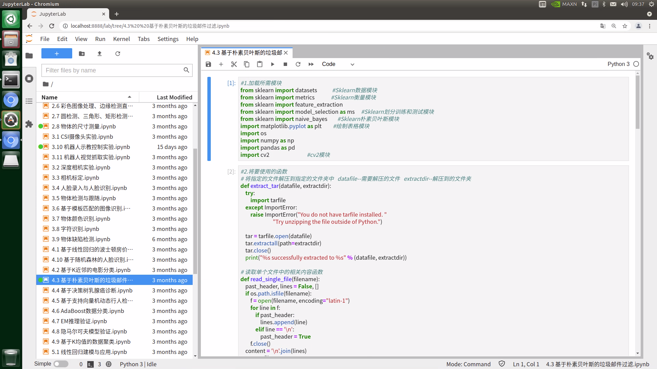Click the notebook vertical scrollbar
This screenshot has width=657, height=369.
[637, 102]
